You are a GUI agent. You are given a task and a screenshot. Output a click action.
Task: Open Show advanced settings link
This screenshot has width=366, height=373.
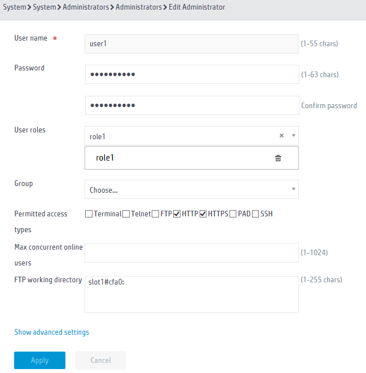pyautogui.click(x=52, y=332)
